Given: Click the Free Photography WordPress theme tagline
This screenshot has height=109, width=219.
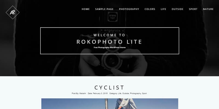Looking at the screenshot, I should [110, 47].
